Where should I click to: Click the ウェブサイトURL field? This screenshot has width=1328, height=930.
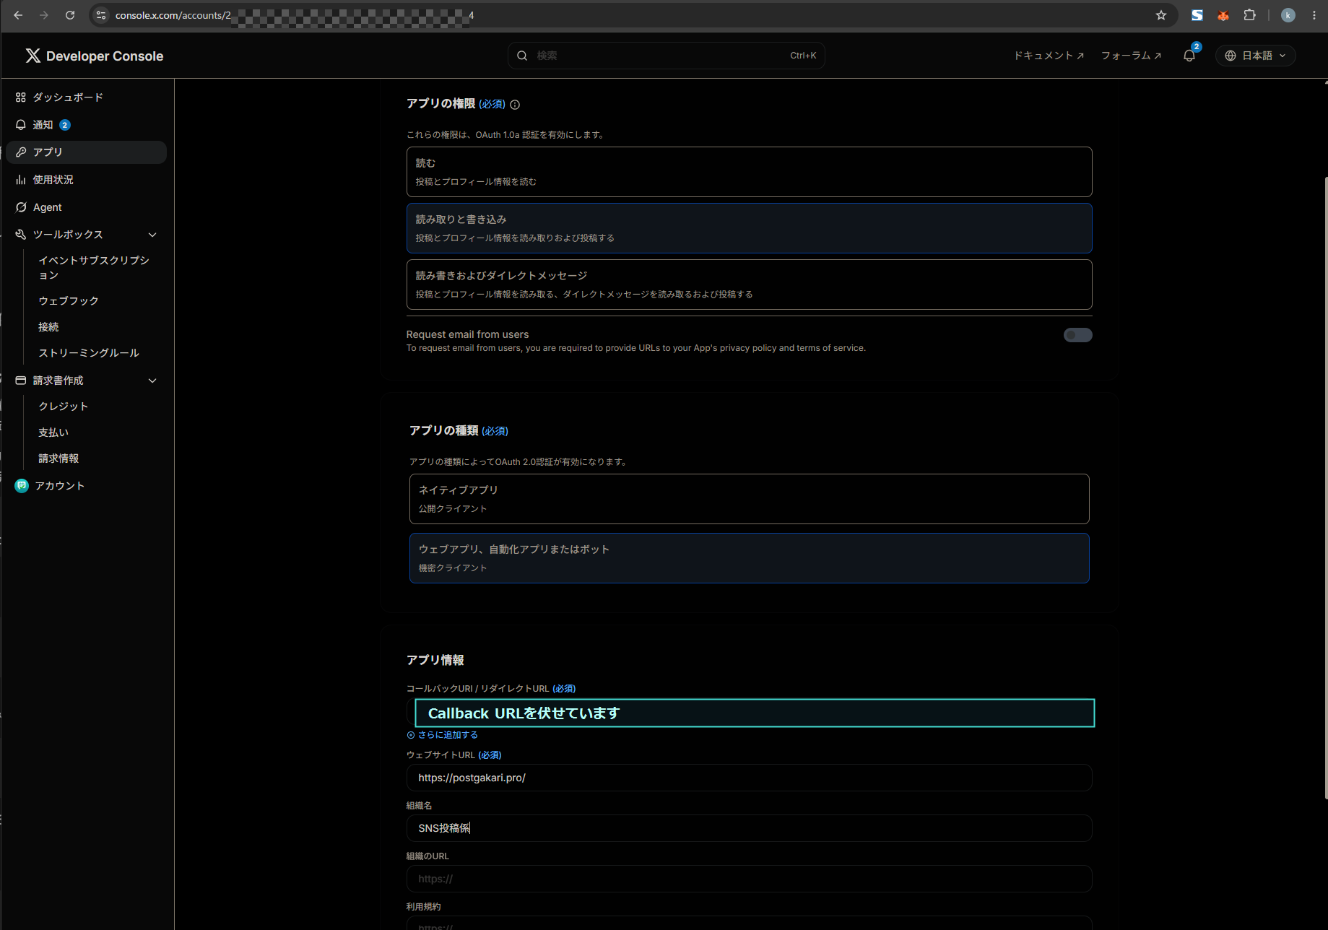click(x=749, y=778)
